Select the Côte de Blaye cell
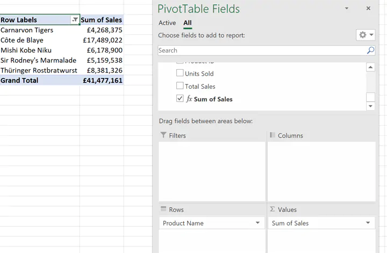The width and height of the screenshot is (387, 253). [40, 40]
